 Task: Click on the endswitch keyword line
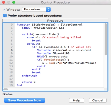coord(29,76)
